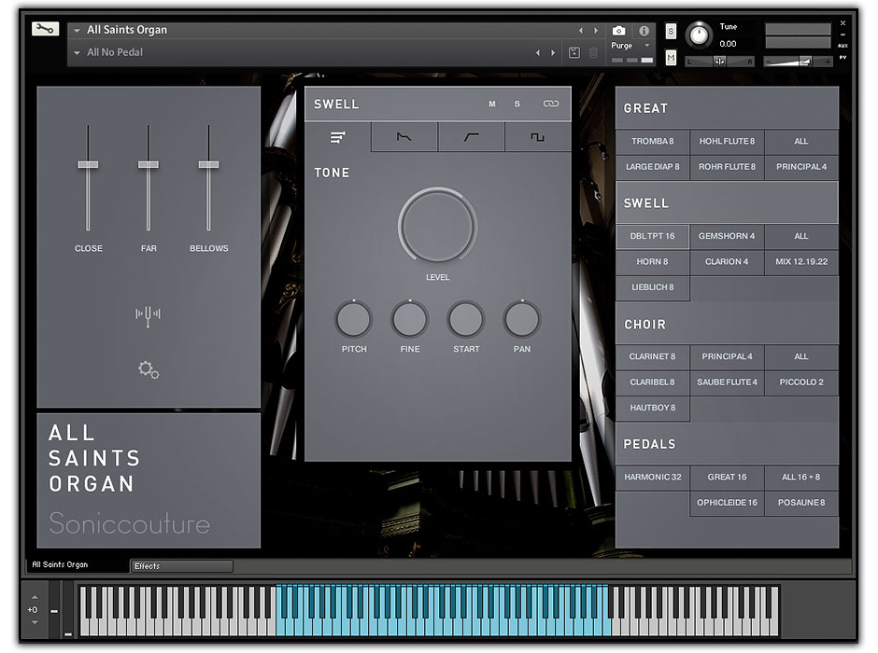The image size is (878, 653).
Task: Toggle the SAUBE FLUTE 4 stop
Action: tap(727, 382)
